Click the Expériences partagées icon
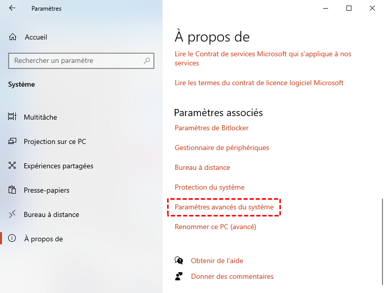 pos(12,165)
